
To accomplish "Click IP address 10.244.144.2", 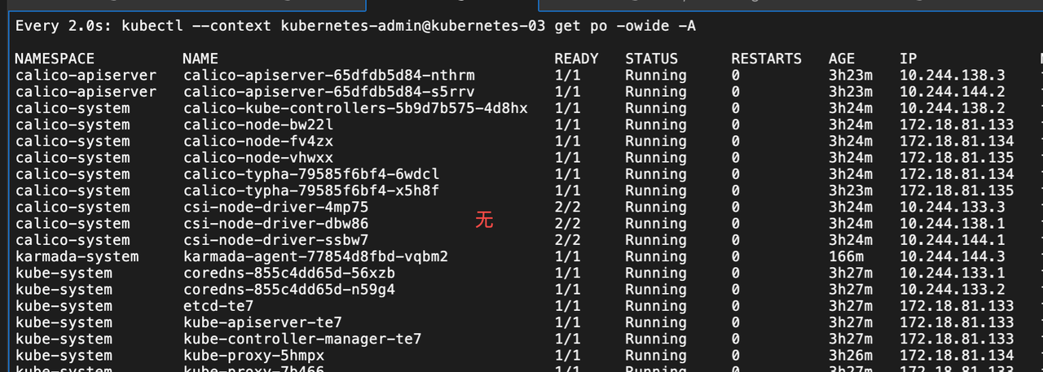I will pyautogui.click(x=953, y=91).
